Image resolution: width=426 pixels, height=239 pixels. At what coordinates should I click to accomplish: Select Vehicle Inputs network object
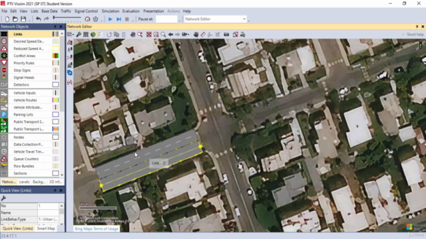[x=25, y=93]
